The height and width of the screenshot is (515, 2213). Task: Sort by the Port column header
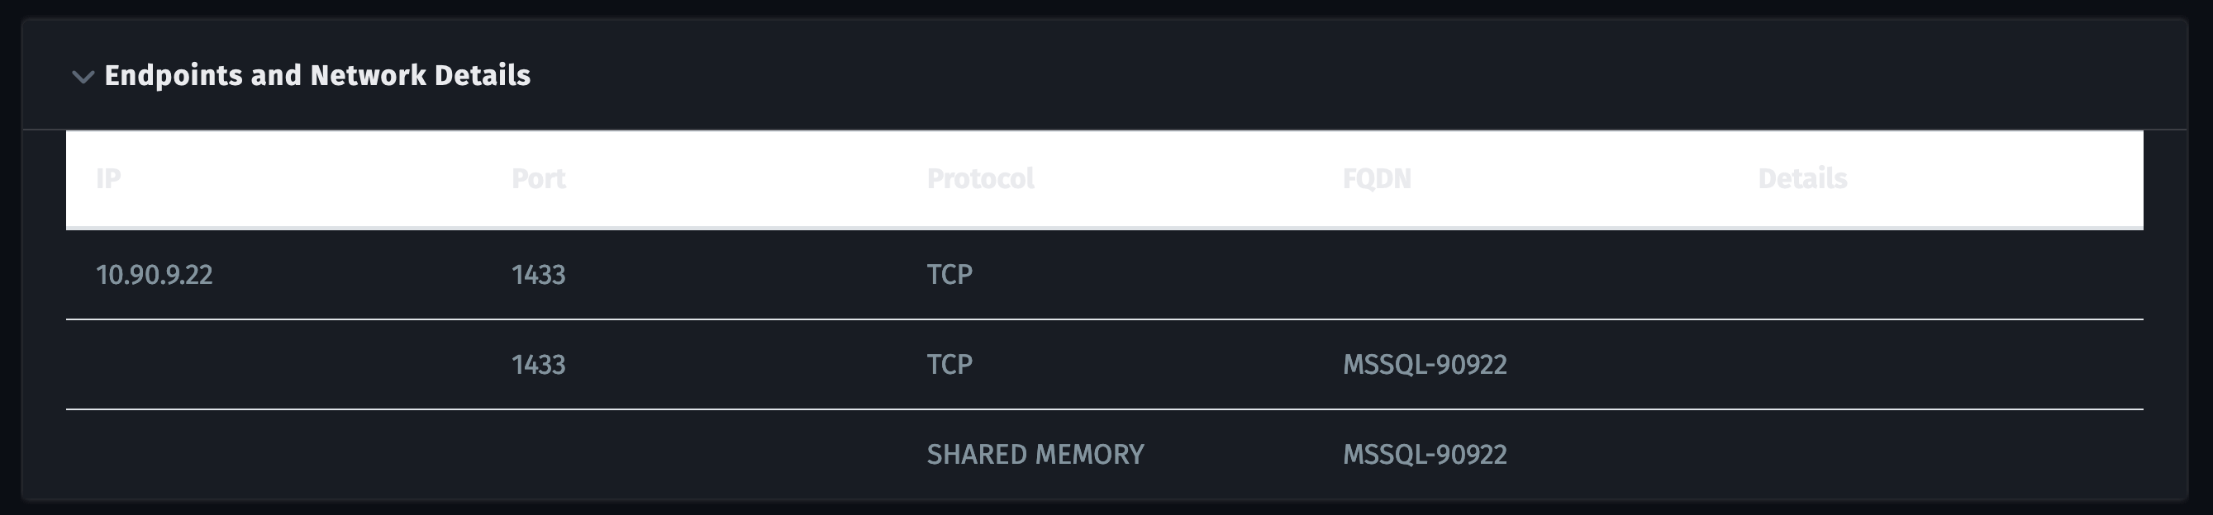[x=539, y=178]
